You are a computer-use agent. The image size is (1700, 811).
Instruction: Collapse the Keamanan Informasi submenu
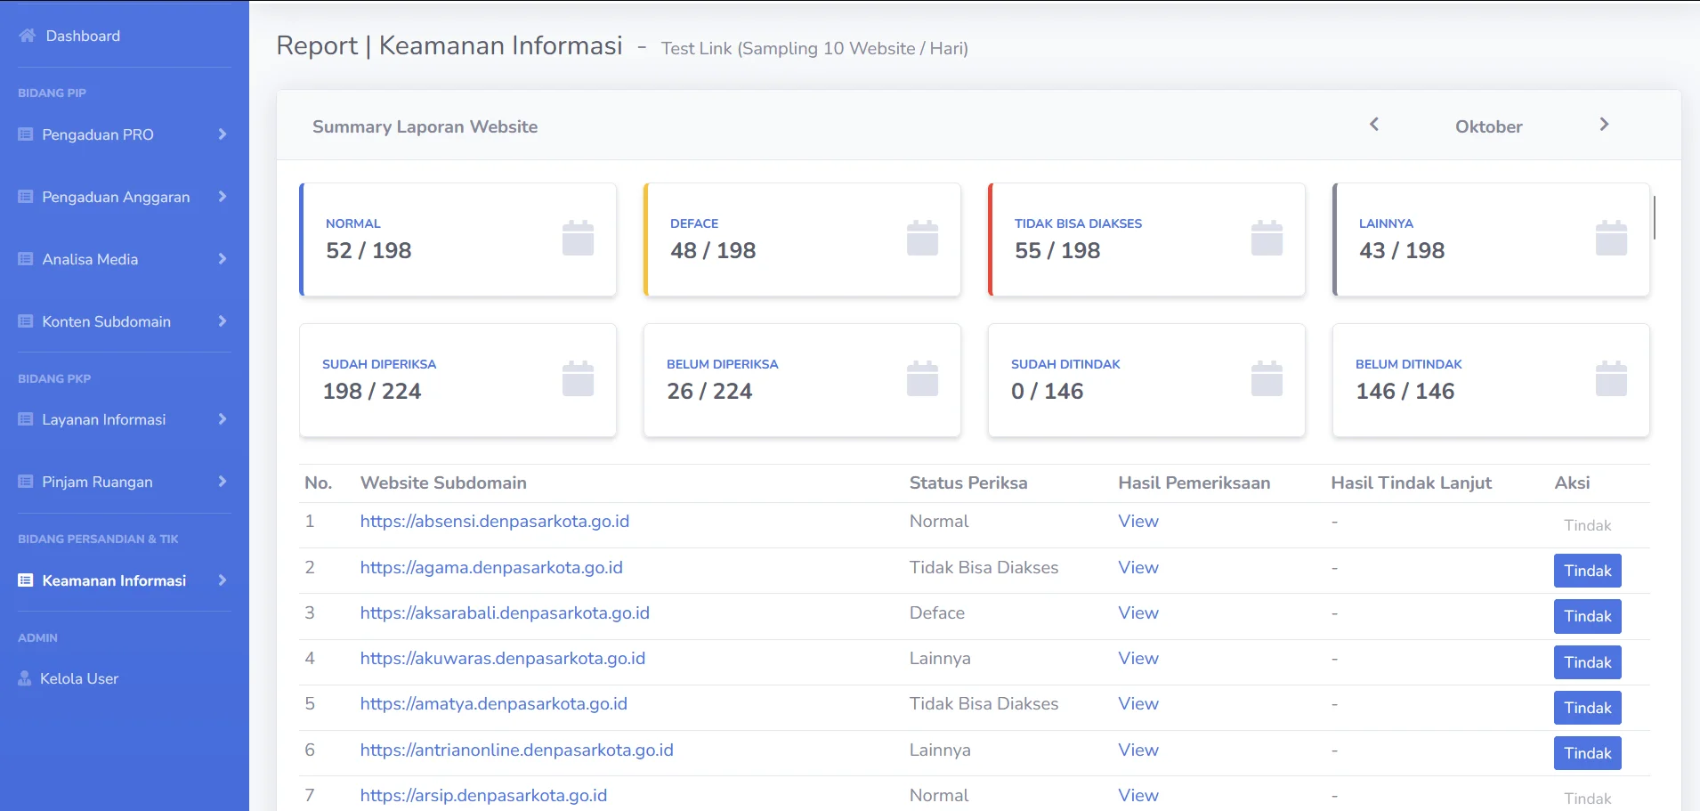222,580
